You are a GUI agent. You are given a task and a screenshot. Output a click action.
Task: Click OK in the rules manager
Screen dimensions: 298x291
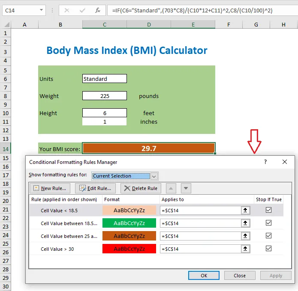pyautogui.click(x=204, y=276)
